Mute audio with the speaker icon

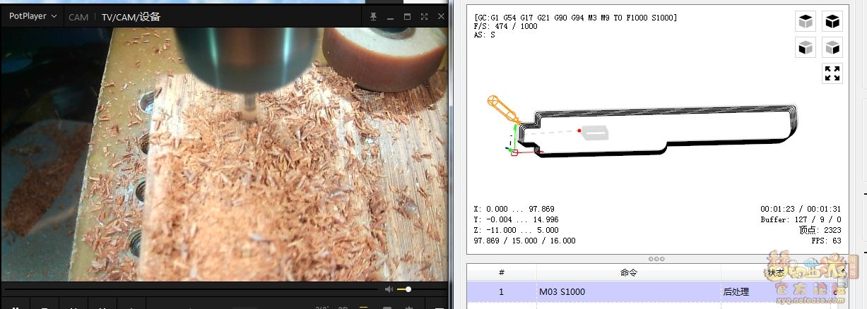[x=389, y=289]
